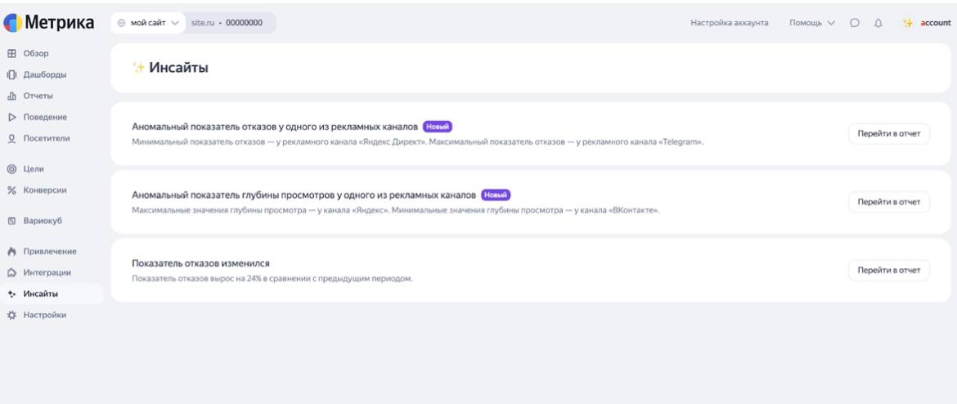
Task: Click the title «Аномальный показатель глубины просмотров»
Action: pos(304,195)
